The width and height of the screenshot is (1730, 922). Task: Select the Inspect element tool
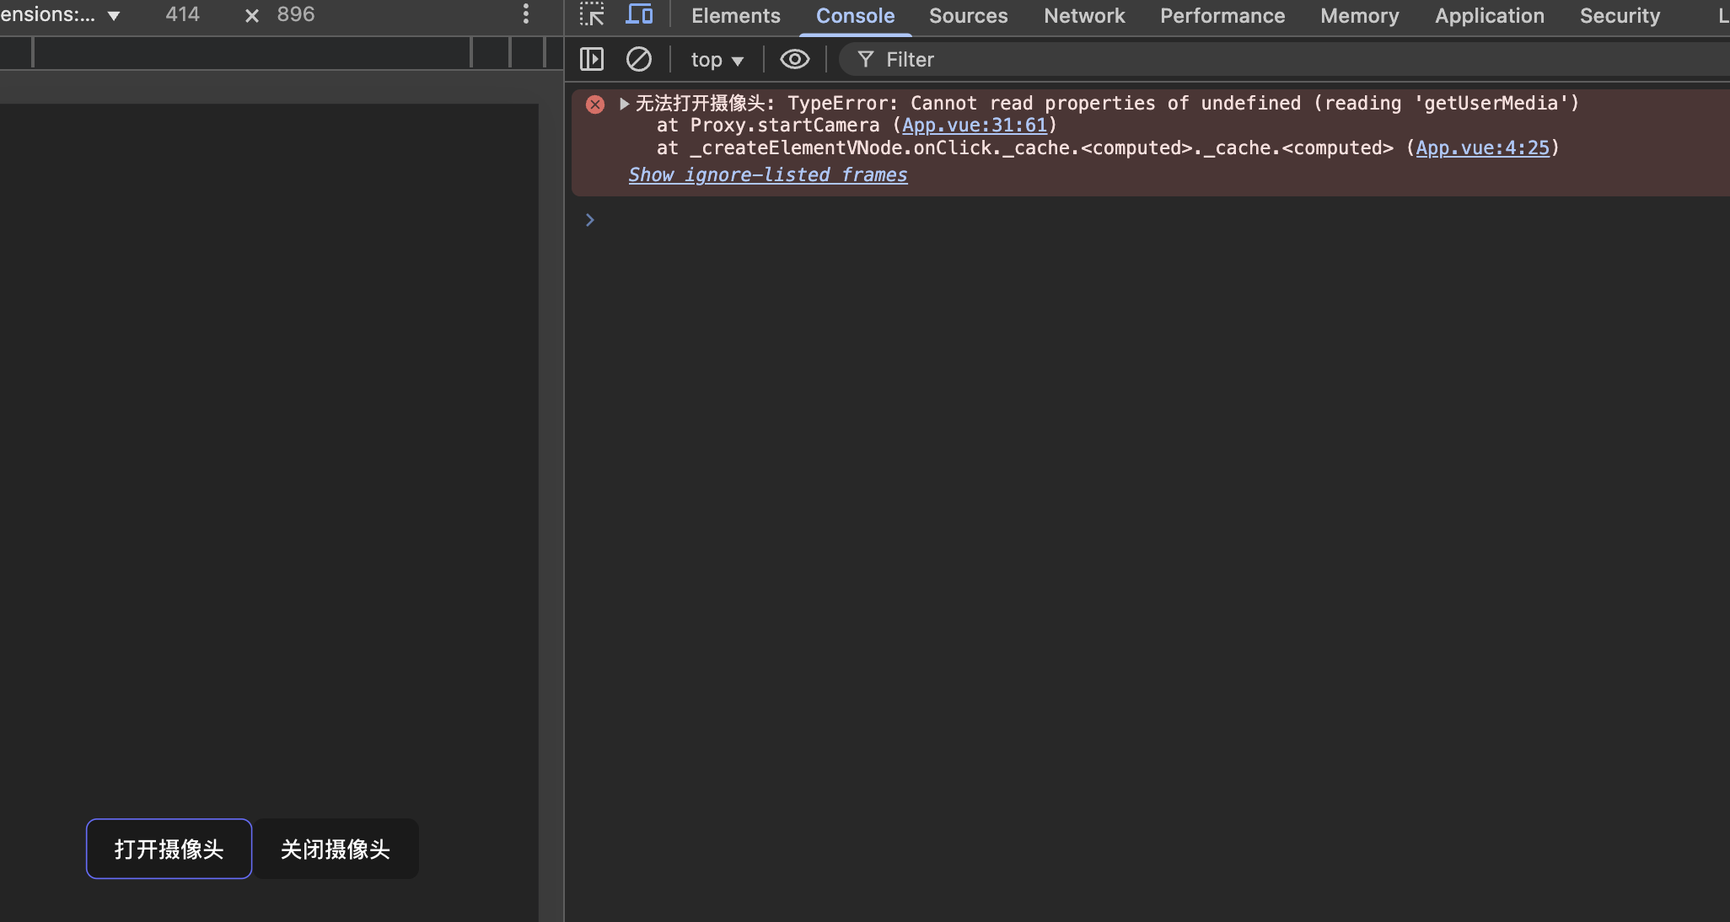point(593,14)
